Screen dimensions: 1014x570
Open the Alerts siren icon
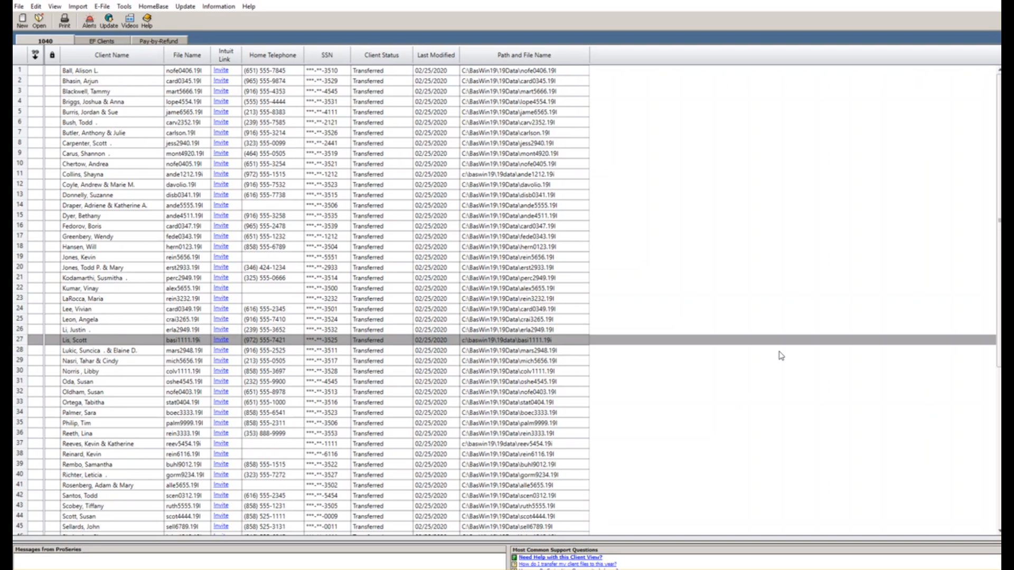[x=89, y=20]
